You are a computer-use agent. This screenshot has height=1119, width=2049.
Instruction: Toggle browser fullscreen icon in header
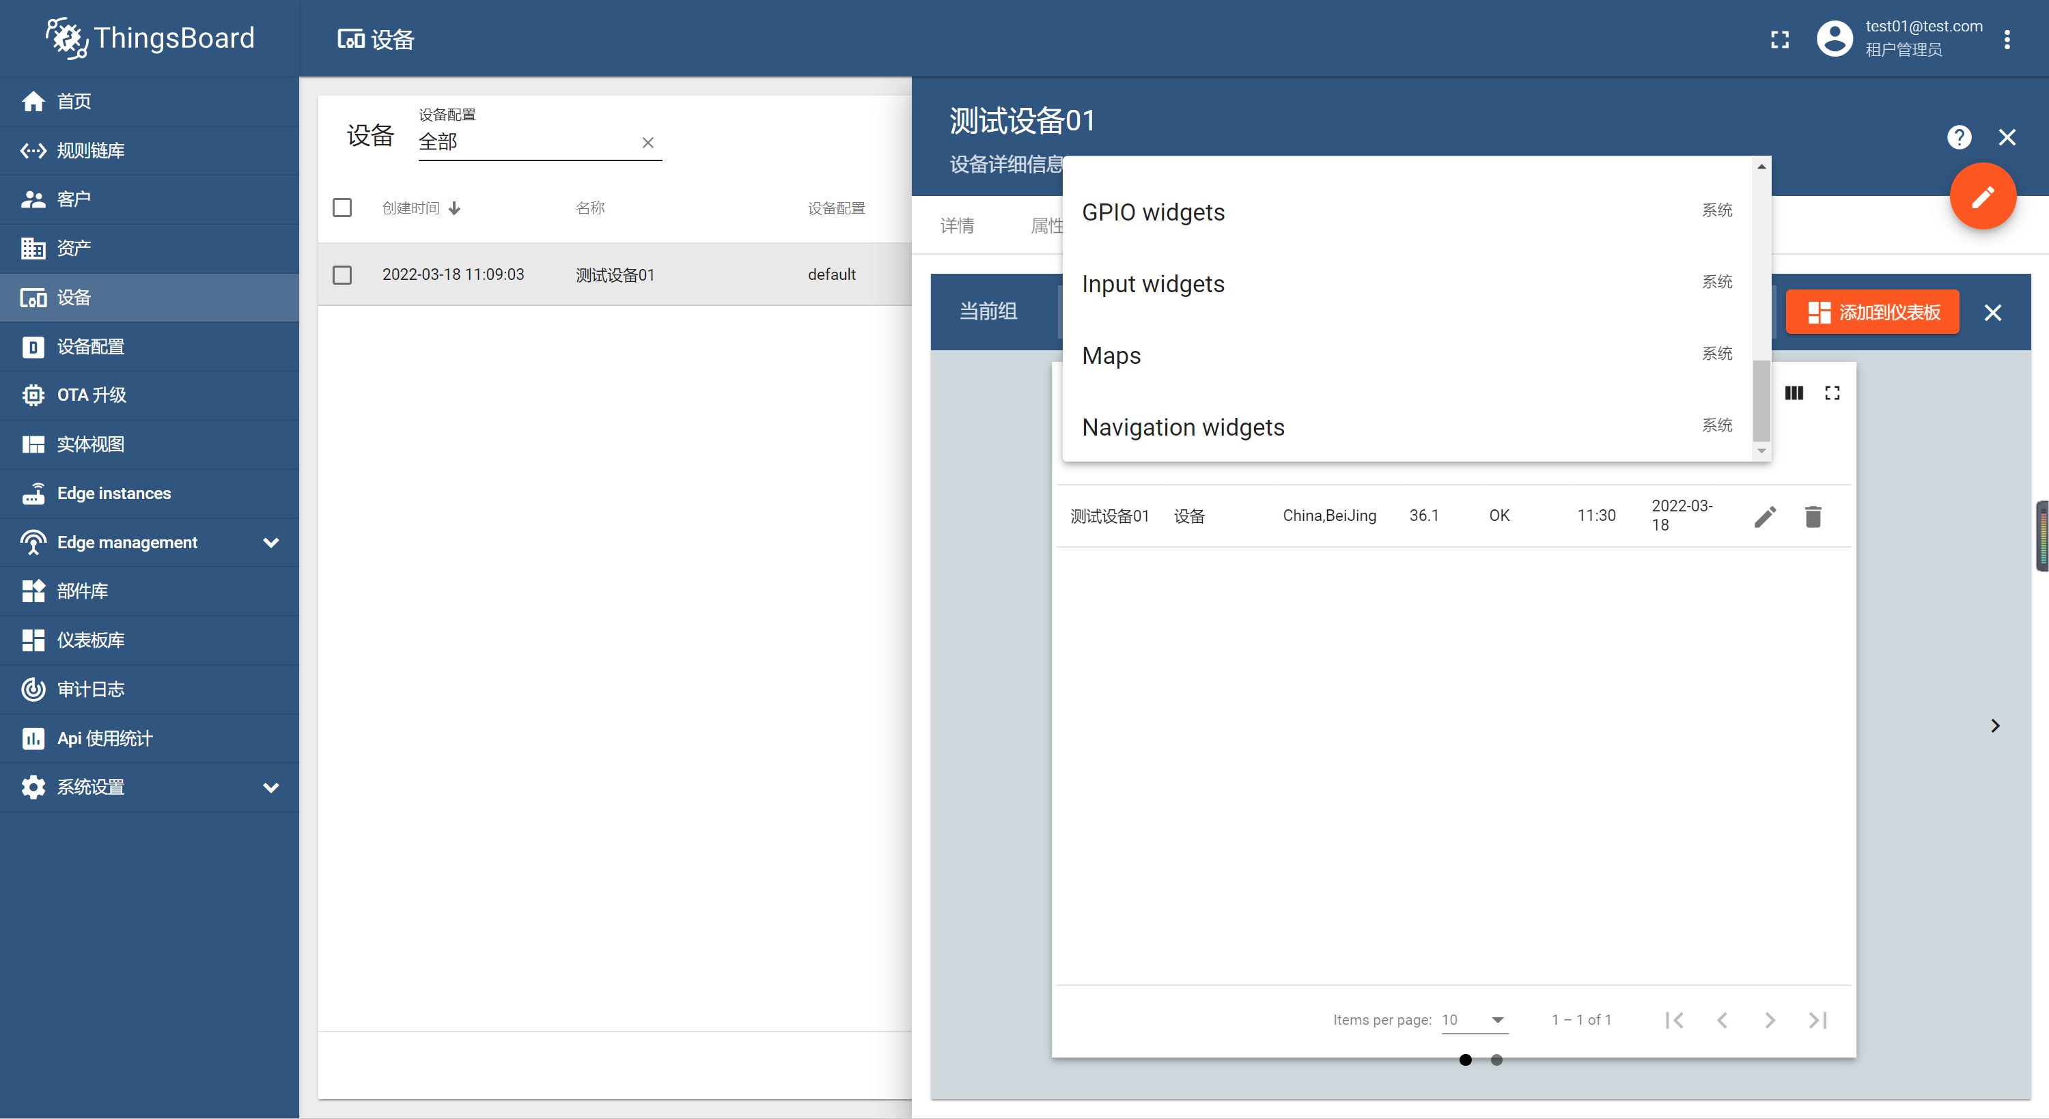(x=1779, y=40)
